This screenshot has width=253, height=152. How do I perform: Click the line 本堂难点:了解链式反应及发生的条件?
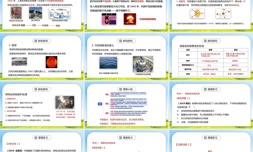[x=118, y=124]
